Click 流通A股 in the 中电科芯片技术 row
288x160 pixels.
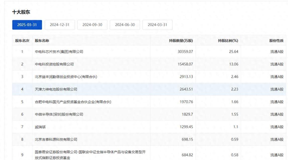point(277,52)
